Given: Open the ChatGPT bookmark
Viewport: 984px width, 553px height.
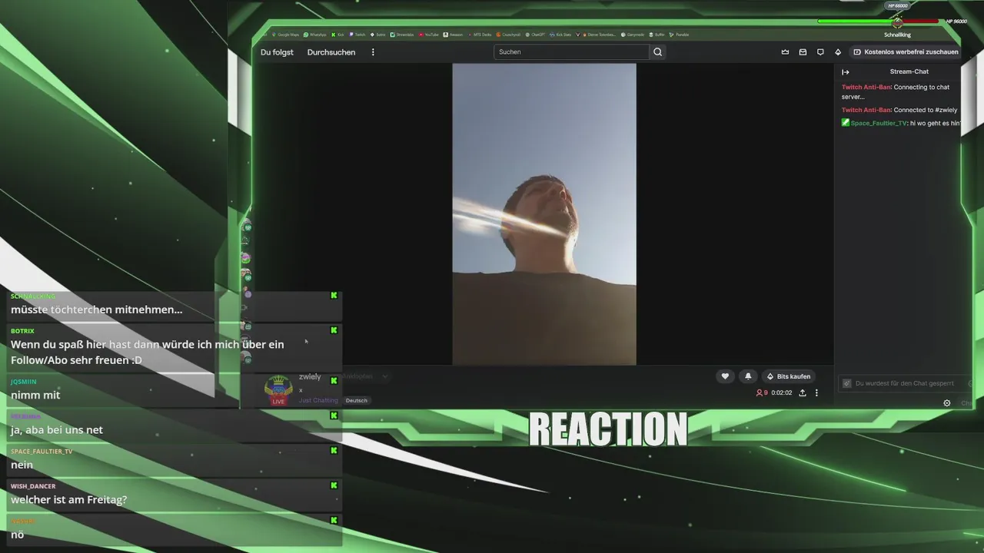Looking at the screenshot, I should pyautogui.click(x=537, y=35).
